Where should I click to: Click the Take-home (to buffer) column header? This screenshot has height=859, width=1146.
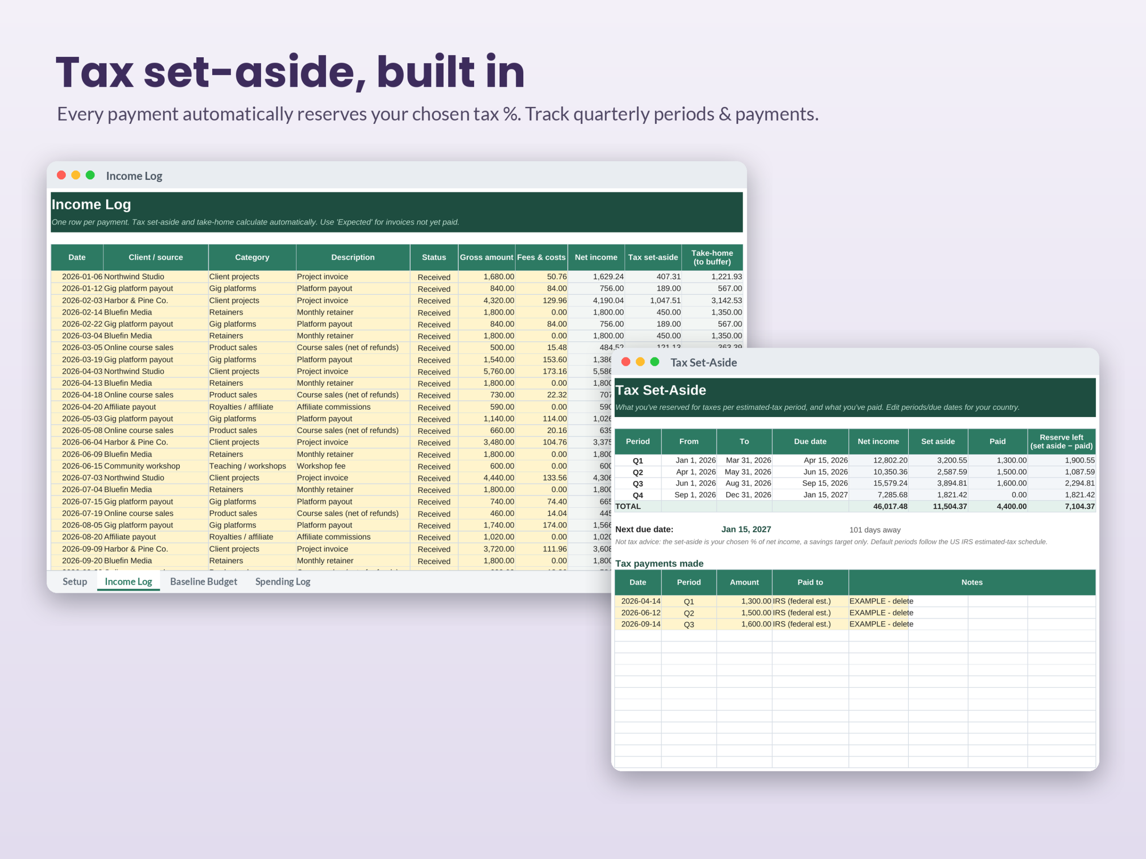tap(712, 257)
